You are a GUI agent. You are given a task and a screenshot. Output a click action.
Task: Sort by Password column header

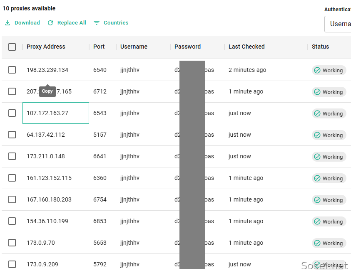click(x=188, y=47)
